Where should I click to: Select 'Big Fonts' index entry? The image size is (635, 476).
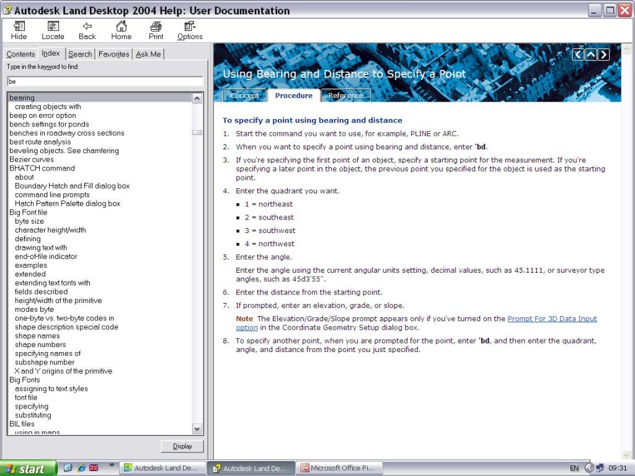pos(24,380)
